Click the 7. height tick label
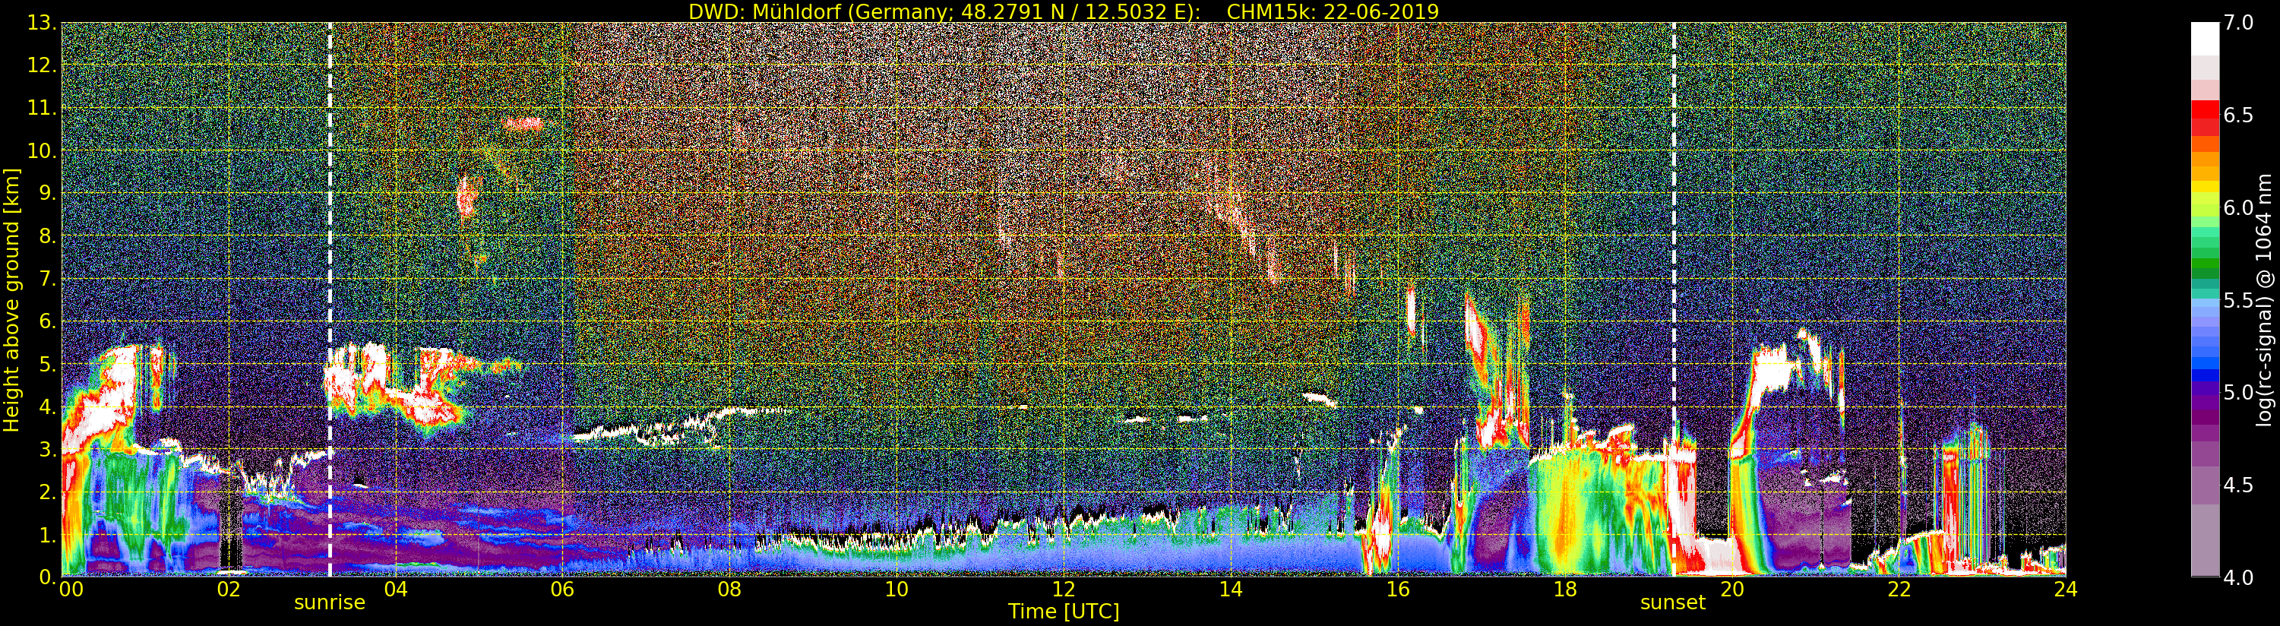This screenshot has width=2280, height=626. pos(47,279)
